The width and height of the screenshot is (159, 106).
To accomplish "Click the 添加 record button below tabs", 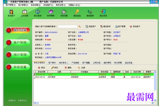I will coord(41,68).
